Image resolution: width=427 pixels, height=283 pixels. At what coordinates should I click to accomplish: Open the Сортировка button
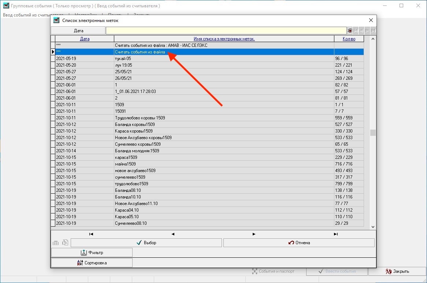pyautogui.click(x=92, y=263)
